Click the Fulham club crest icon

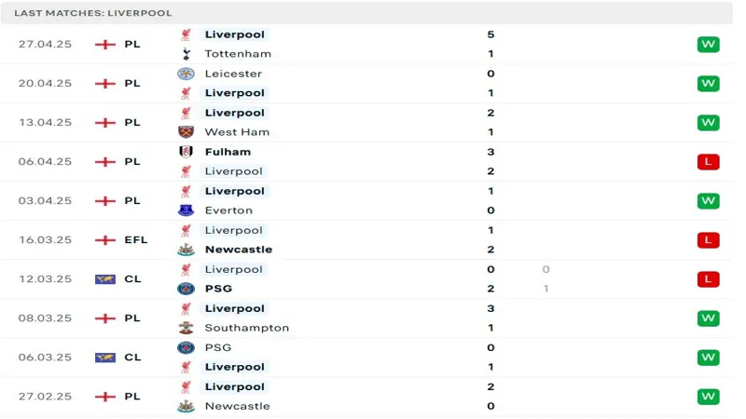(186, 152)
